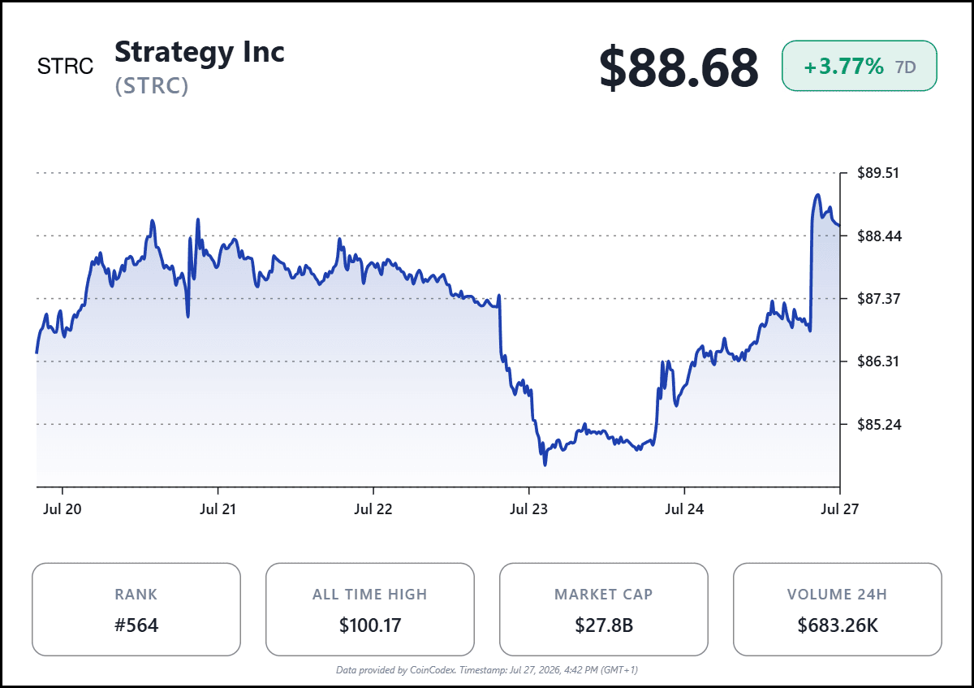
Task: Click the Jul 22 date marker
Action: click(x=373, y=508)
